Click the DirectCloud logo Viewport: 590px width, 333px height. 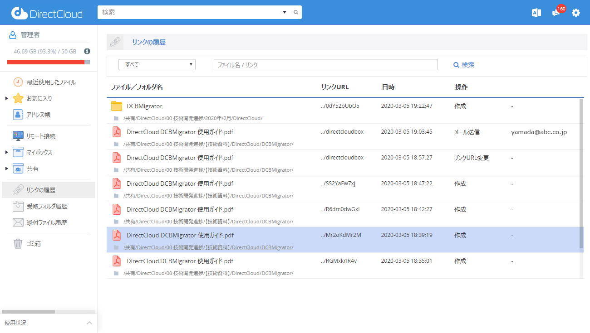pos(47,13)
